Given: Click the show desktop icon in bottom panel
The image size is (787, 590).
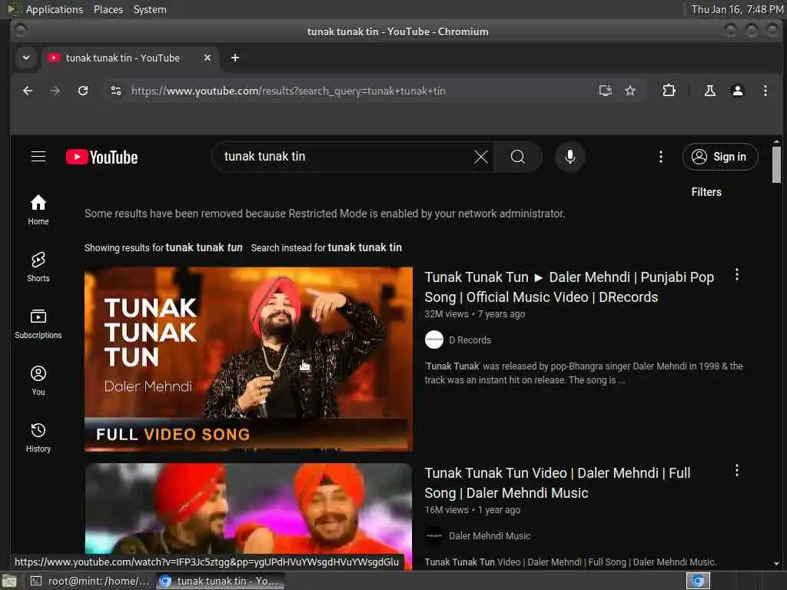Looking at the screenshot, I should point(8,581).
